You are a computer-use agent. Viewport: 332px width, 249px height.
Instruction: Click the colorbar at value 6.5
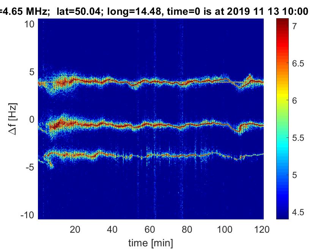coord(282,63)
